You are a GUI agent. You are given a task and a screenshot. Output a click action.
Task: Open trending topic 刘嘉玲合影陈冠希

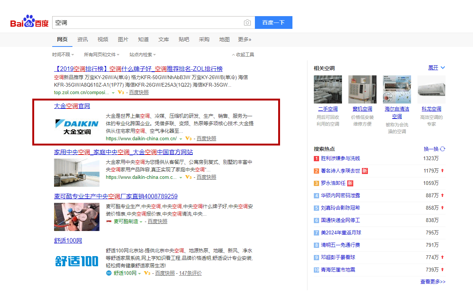coord(340,208)
